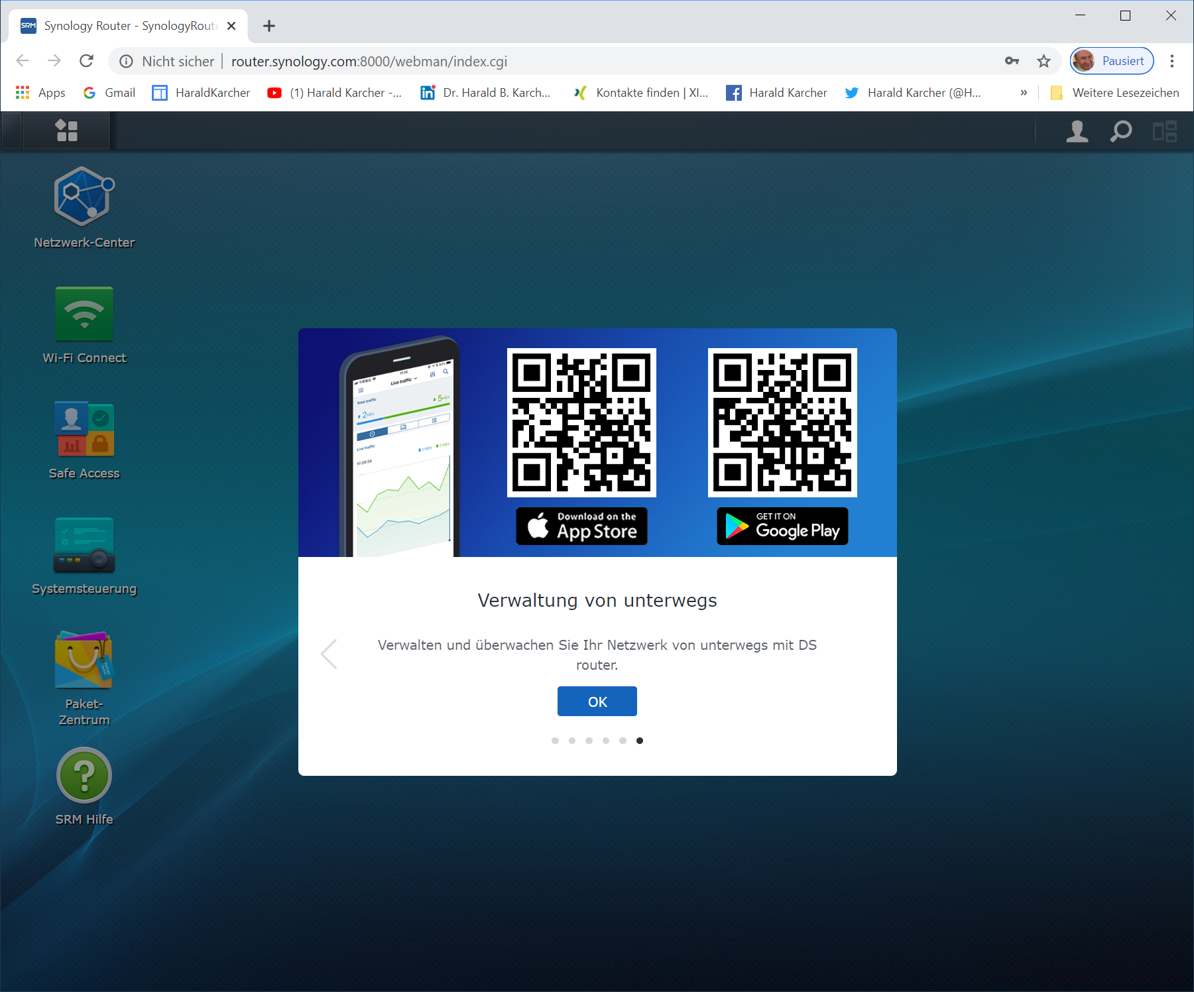Click the Verwaltung von unterwegs heading

coord(597,600)
